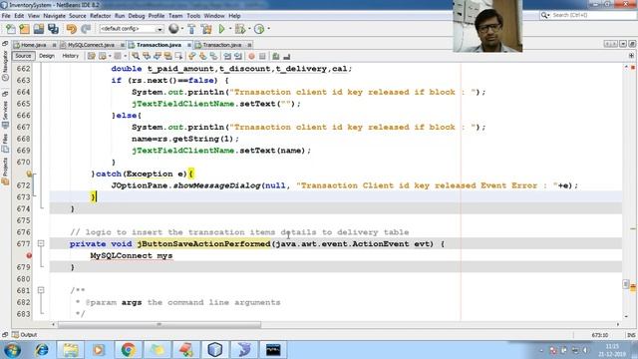This screenshot has width=638, height=359.
Task: Toggle Highlight Search icon
Action: tap(167, 56)
